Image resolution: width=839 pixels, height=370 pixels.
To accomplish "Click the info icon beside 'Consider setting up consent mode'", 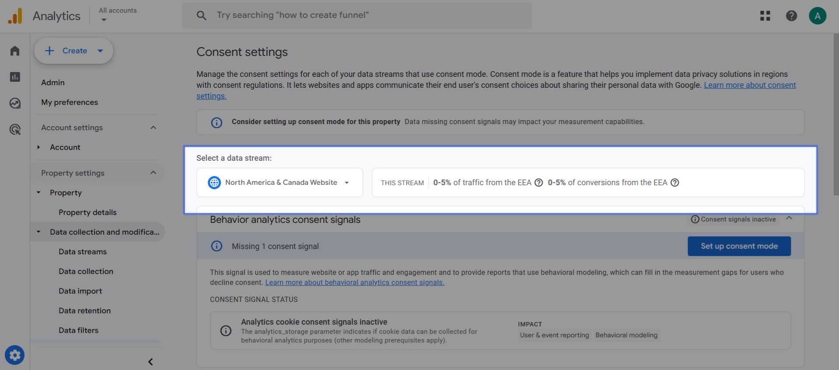I will [217, 122].
